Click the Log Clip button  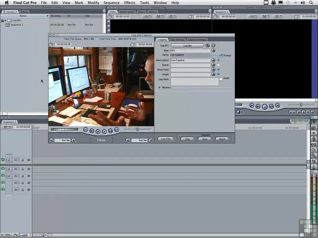[x=166, y=139]
